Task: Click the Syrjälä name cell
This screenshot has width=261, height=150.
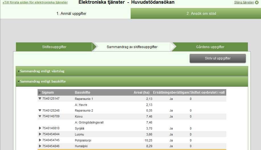Action: (x=79, y=129)
